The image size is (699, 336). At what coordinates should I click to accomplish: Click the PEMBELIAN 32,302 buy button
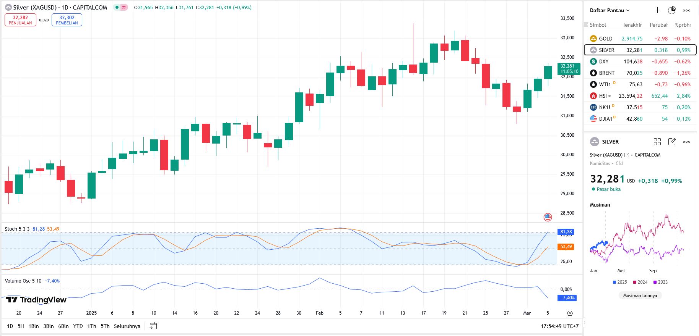[67, 20]
